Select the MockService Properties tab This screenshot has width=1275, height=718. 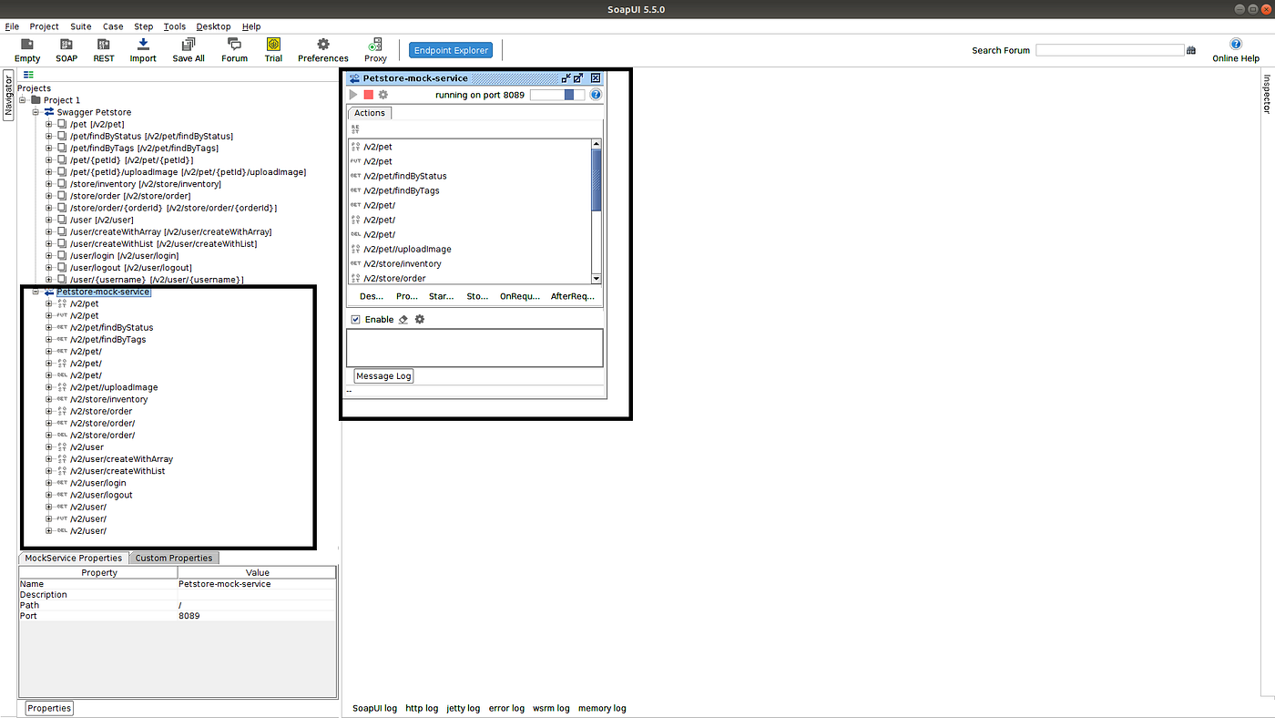(x=74, y=558)
